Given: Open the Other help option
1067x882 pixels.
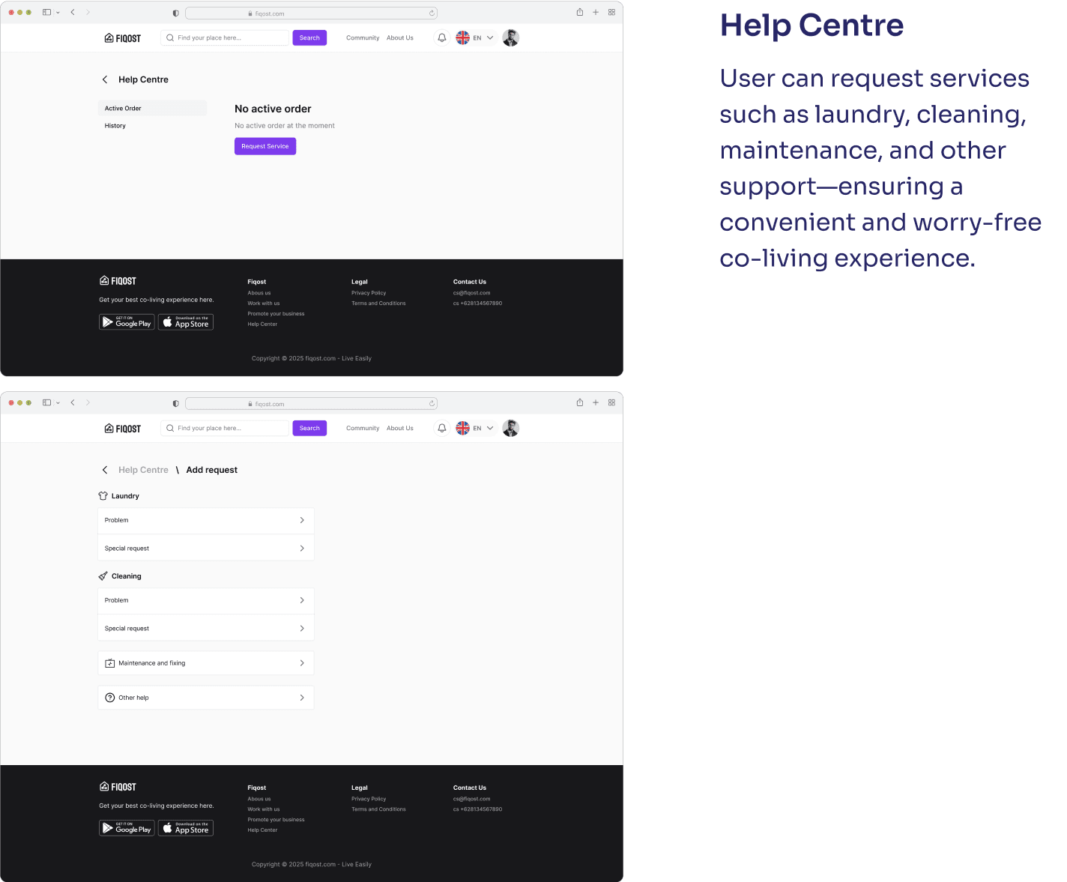Looking at the screenshot, I should [206, 698].
